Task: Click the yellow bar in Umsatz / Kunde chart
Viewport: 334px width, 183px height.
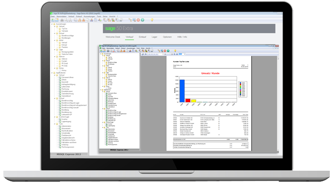Action: [193, 101]
